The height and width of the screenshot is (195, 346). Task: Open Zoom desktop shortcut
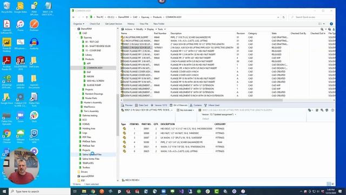pyautogui.click(x=21, y=117)
